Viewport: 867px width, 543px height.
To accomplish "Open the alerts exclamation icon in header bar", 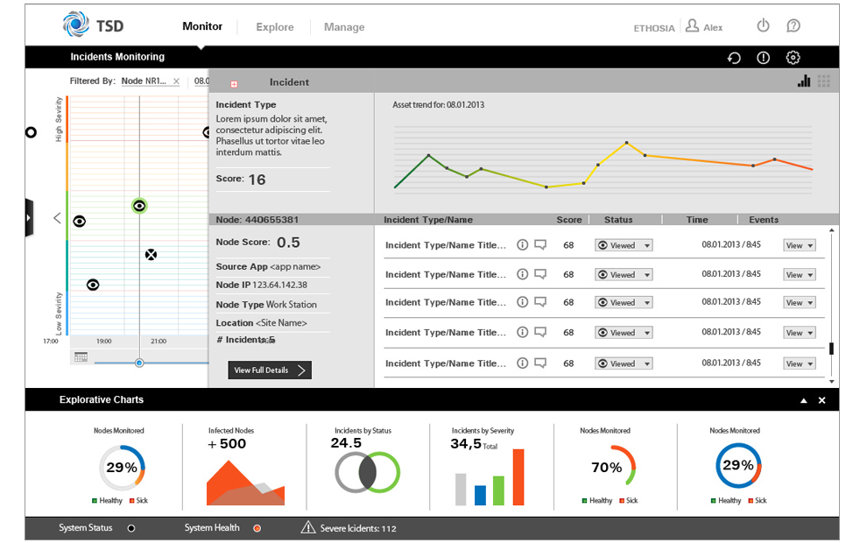I will (x=763, y=58).
